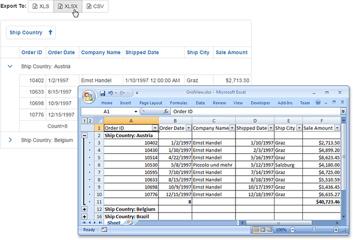Click the 100% zoom level

coord(281,229)
